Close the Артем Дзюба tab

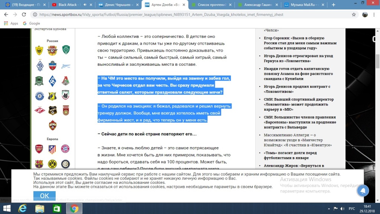click(x=184, y=4)
